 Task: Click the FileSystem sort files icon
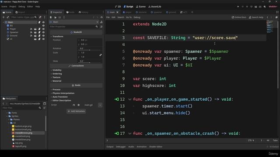pyautogui.click(x=45, y=108)
